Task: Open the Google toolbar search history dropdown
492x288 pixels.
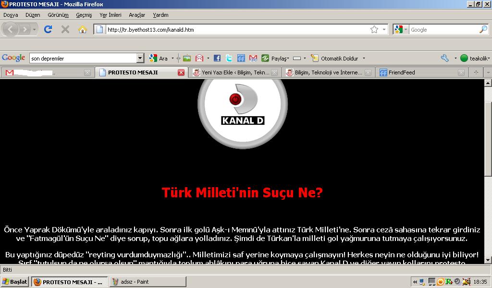Action: 140,58
